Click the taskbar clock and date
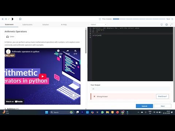Screen dimensions: 175x131 click(167, 112)
